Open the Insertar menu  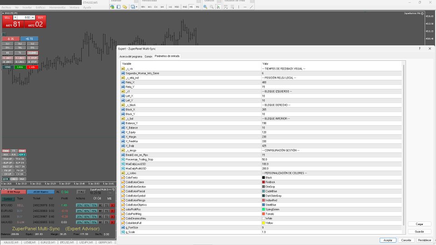(27, 8)
